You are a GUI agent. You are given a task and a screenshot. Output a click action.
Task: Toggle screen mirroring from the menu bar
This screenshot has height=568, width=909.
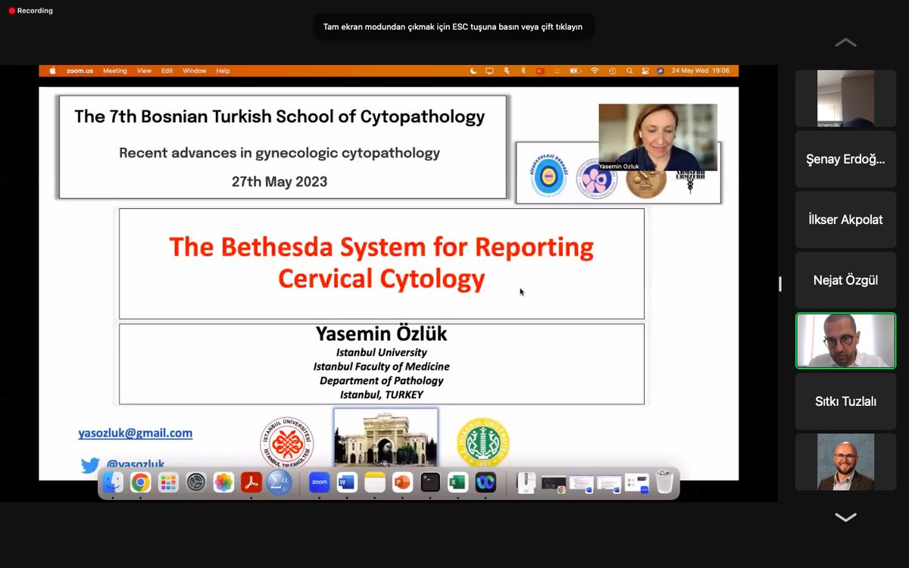tap(489, 70)
